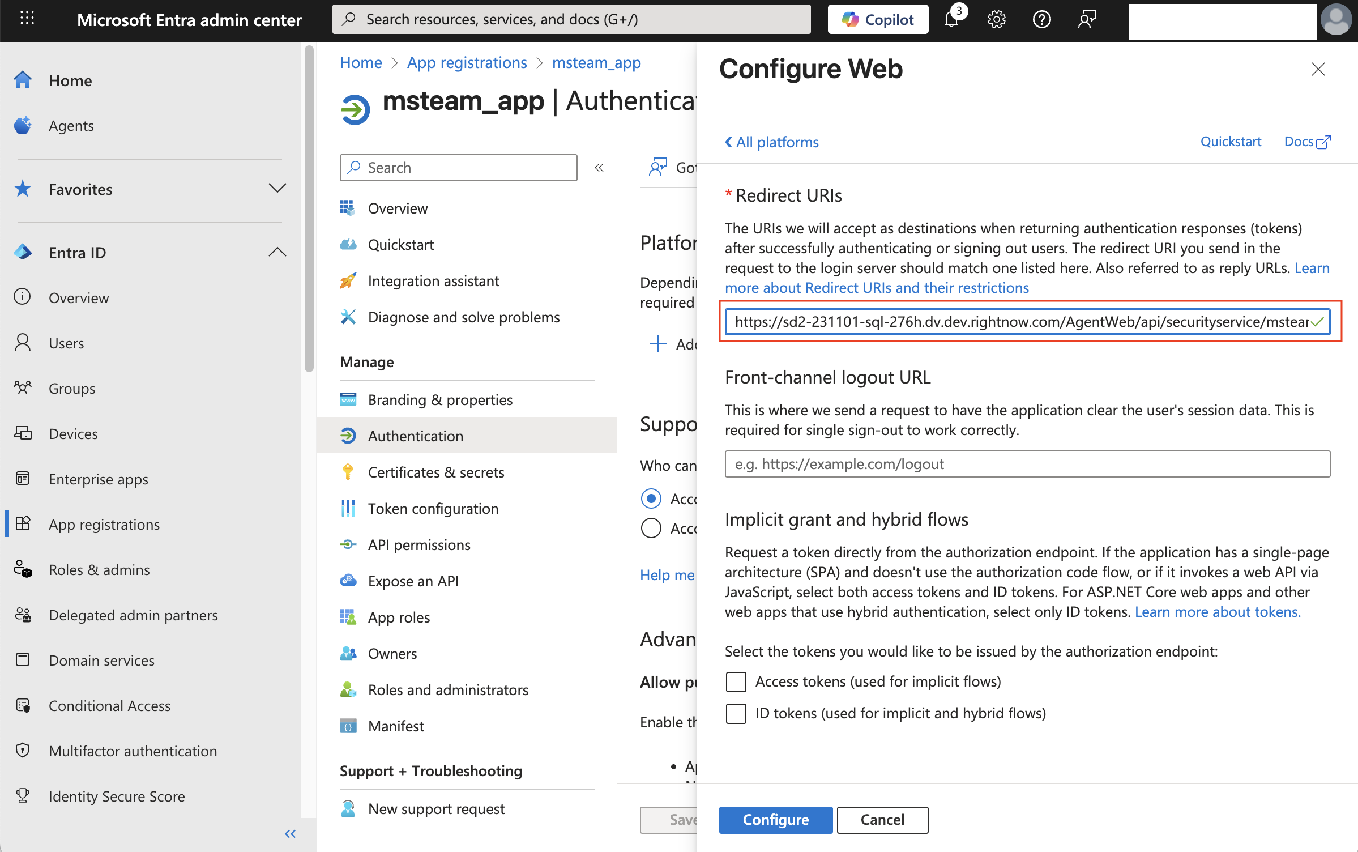Click the Docs external link icon
This screenshot has height=852, width=1358.
tap(1323, 142)
